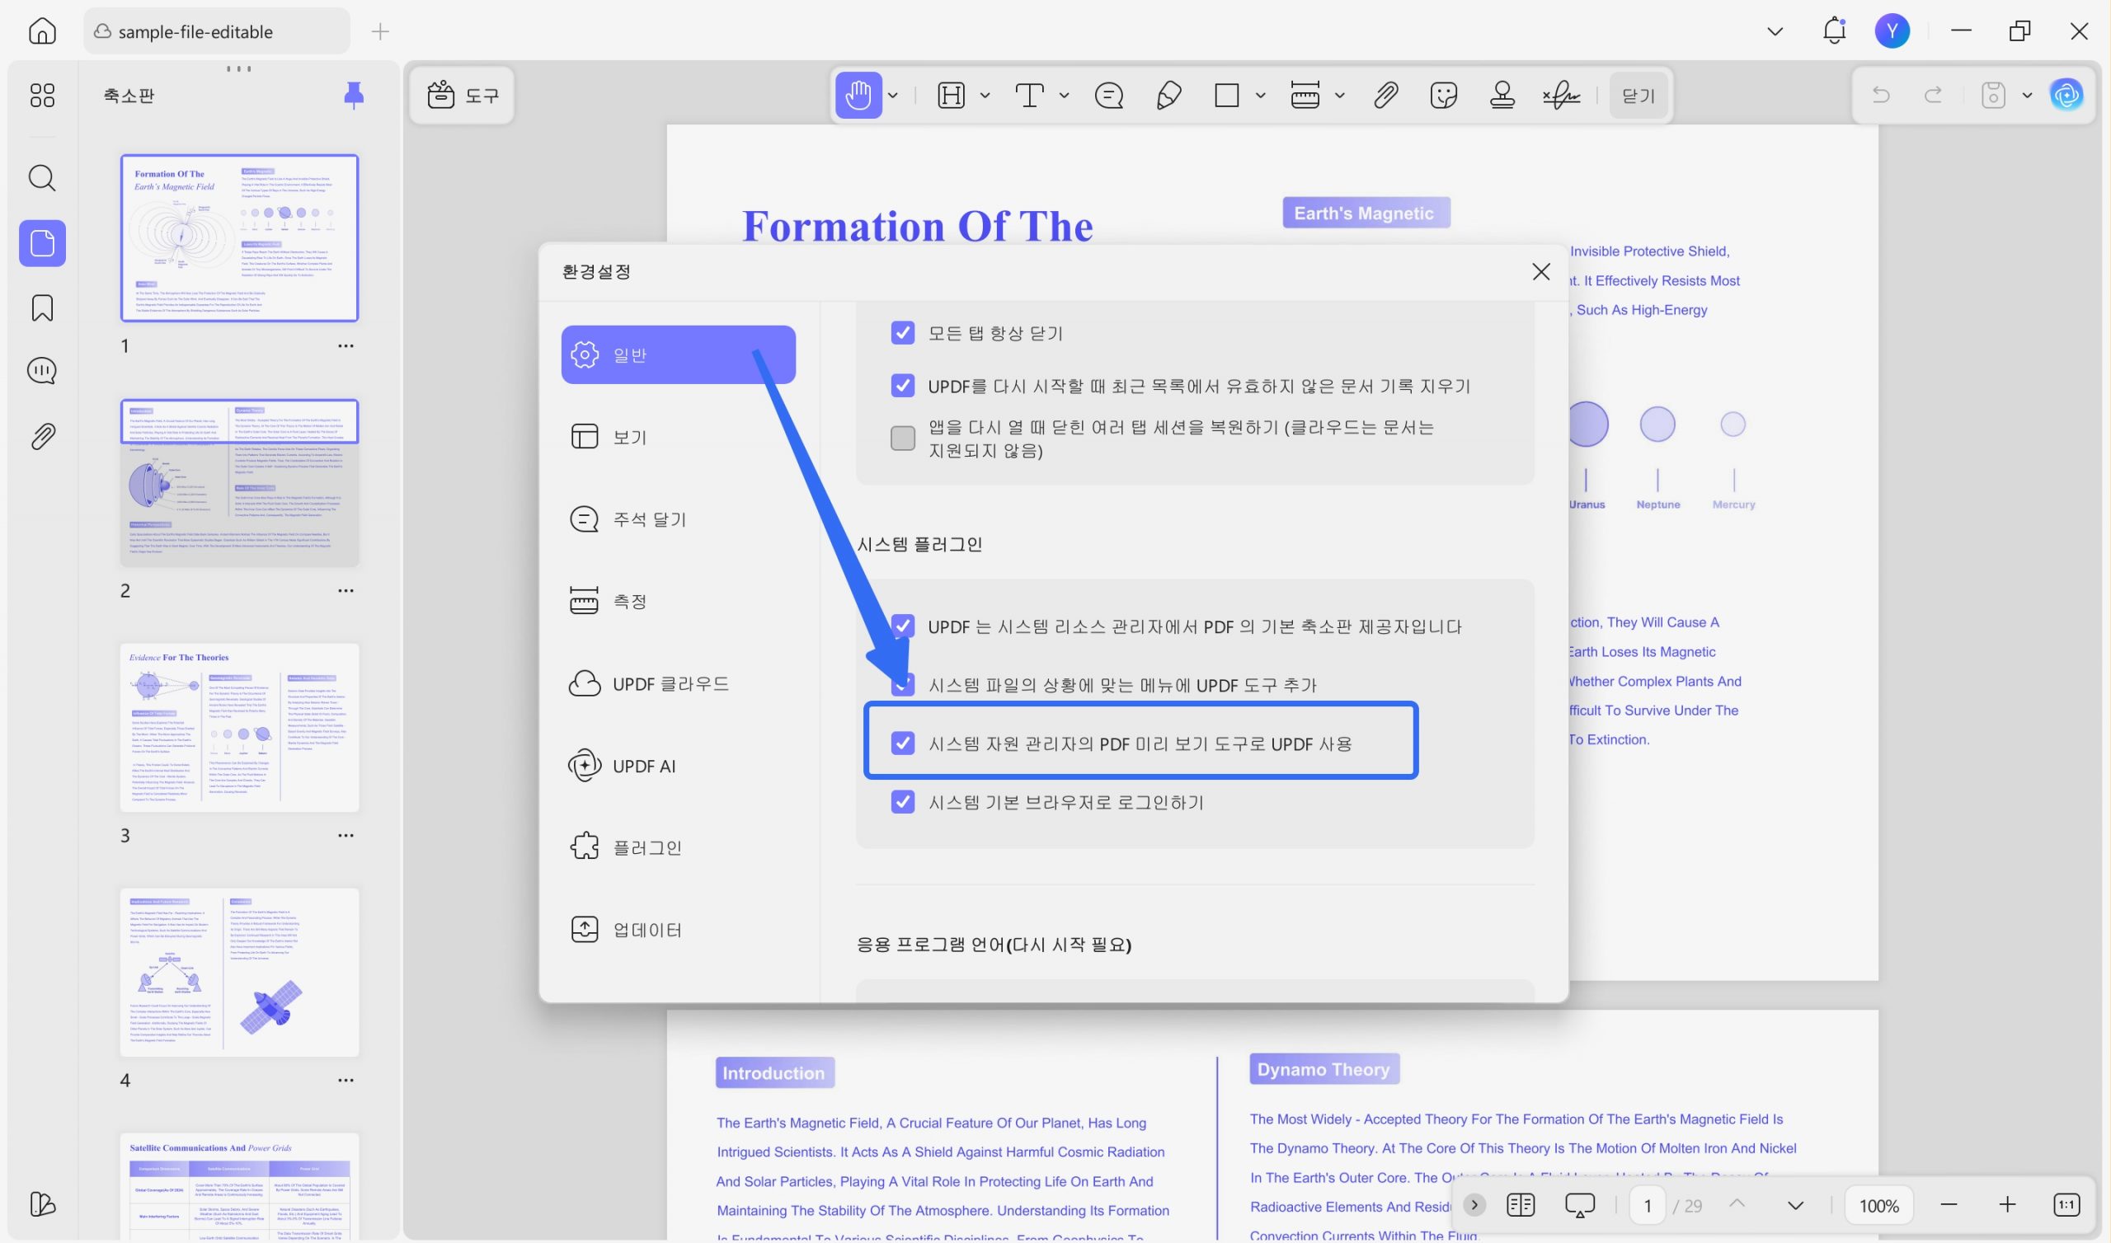Select the Rectangle shape tool

[x=1227, y=95]
